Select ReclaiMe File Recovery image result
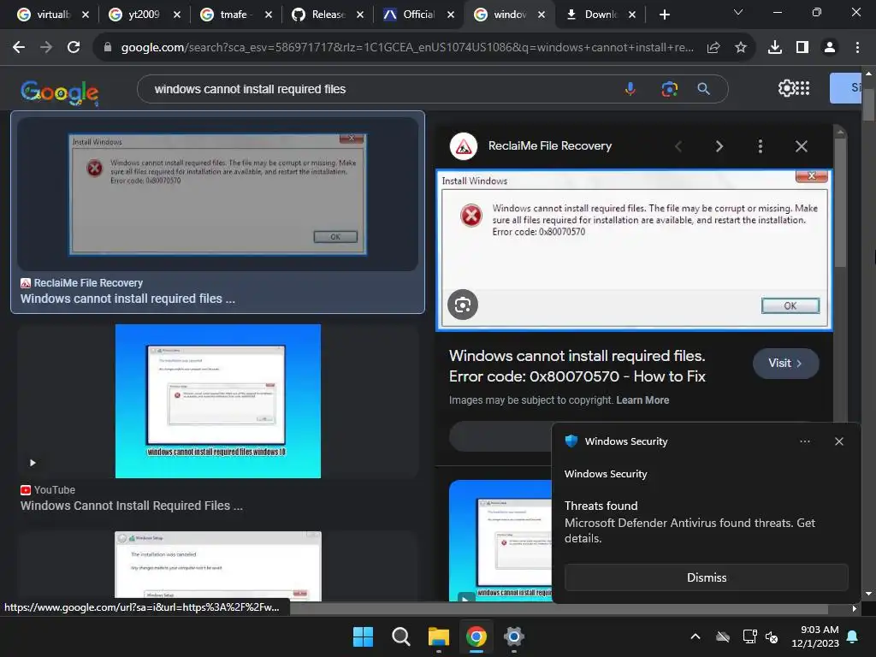Viewport: 876px width, 657px height. [x=218, y=194]
